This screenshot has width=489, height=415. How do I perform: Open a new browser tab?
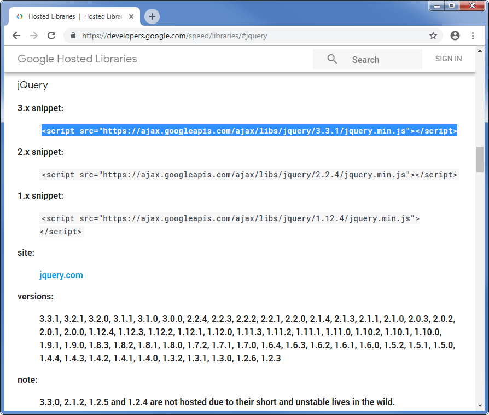(152, 16)
